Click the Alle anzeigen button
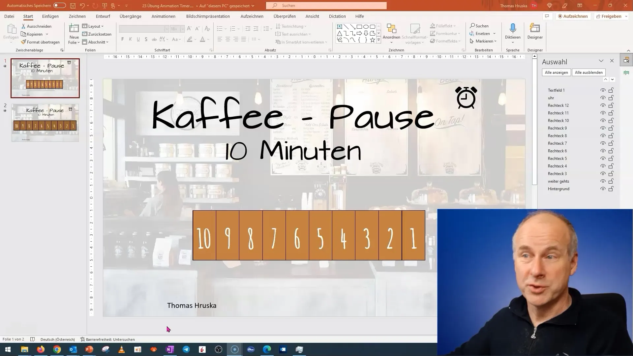Viewport: 633px width, 356px height. (557, 72)
